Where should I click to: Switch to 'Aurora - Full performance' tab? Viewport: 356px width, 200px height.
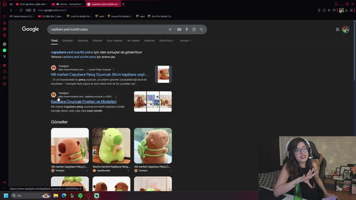[68, 4]
